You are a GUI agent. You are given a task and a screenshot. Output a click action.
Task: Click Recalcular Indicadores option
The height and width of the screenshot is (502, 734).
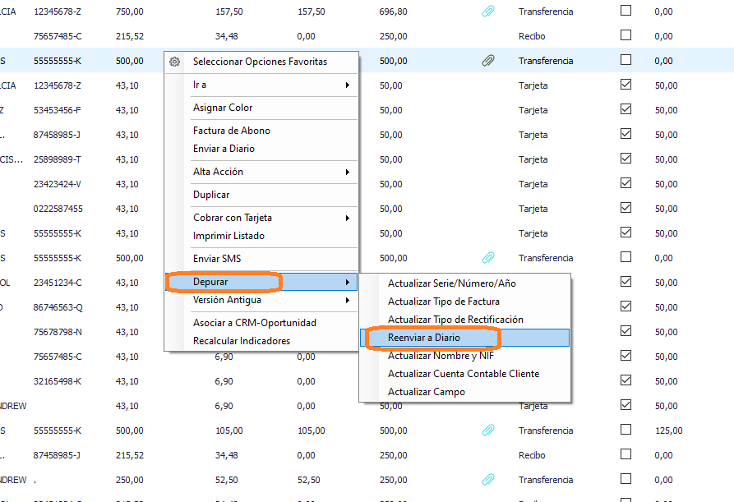coord(241,341)
